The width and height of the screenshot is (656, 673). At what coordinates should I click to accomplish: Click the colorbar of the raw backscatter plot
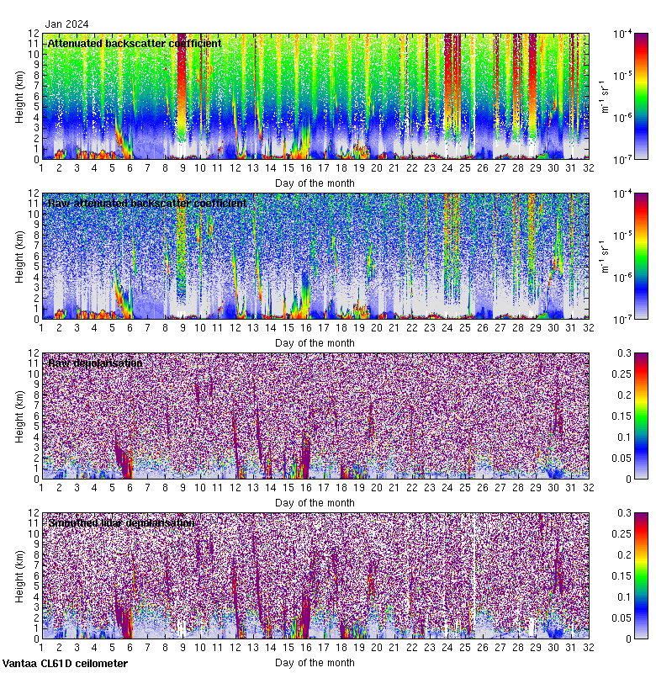(641, 257)
